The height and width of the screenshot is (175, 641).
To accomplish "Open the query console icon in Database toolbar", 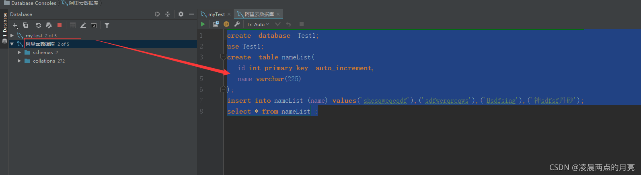I will (x=94, y=25).
